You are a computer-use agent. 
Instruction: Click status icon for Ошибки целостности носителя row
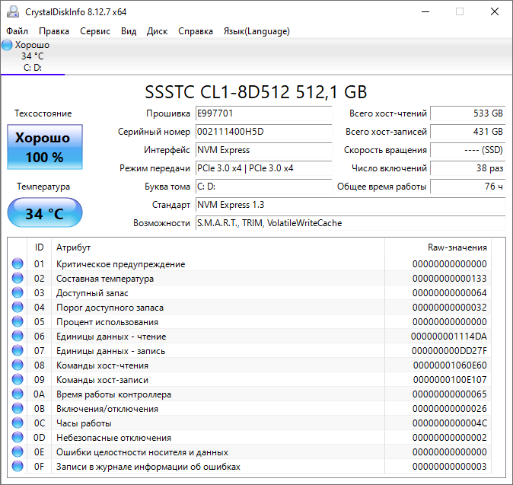(18, 452)
